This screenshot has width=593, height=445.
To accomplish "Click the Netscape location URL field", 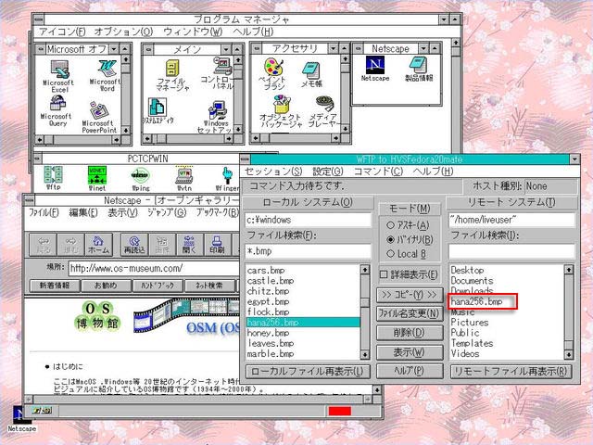I will [x=155, y=268].
